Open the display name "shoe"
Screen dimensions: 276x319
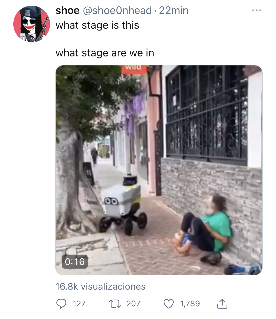pyautogui.click(x=67, y=11)
